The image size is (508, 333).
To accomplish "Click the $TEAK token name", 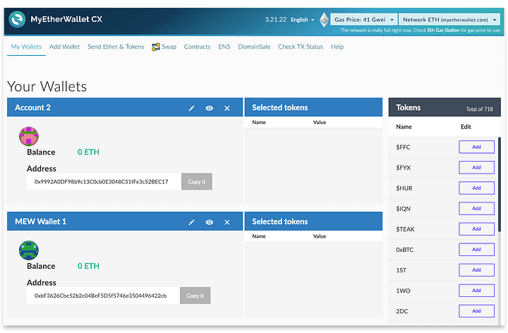I will click(405, 229).
